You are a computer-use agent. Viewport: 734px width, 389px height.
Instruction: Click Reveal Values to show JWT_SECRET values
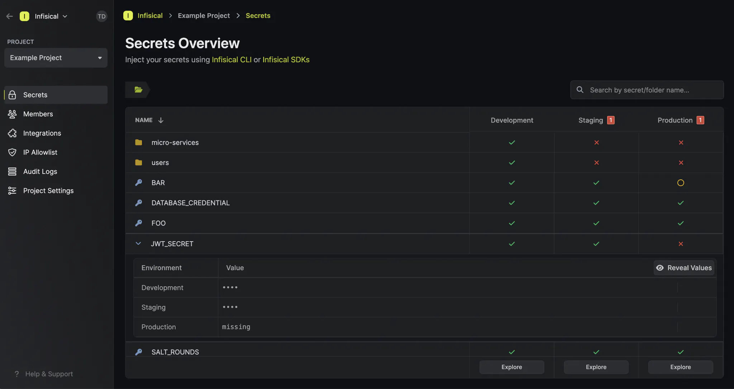683,267
